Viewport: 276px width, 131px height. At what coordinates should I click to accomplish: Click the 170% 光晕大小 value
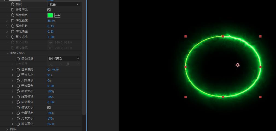(x=51, y=118)
